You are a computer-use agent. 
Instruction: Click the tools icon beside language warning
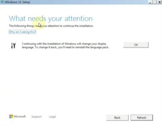click(x=14, y=46)
